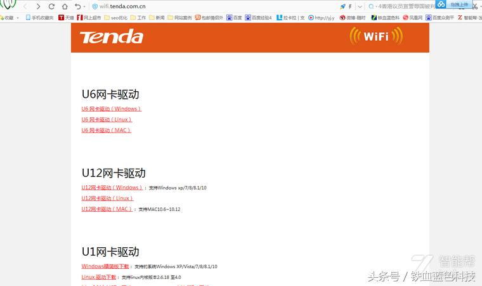Open the 天猫 bookmark

pyautogui.click(x=66, y=18)
